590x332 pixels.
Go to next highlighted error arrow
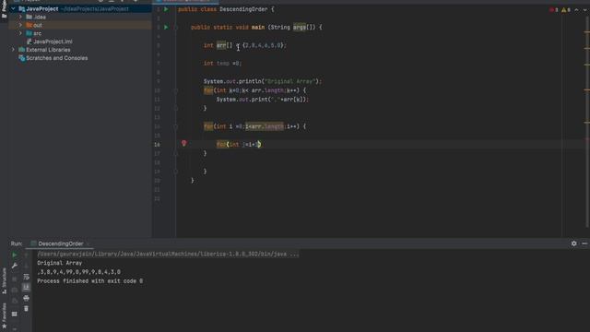[585, 10]
